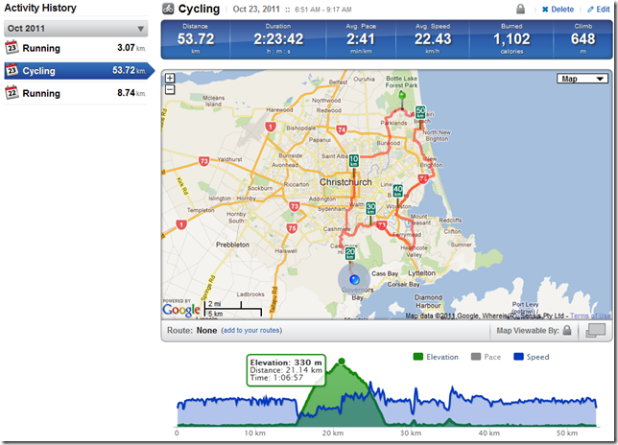Click the 10 km marker on map

coord(354,160)
